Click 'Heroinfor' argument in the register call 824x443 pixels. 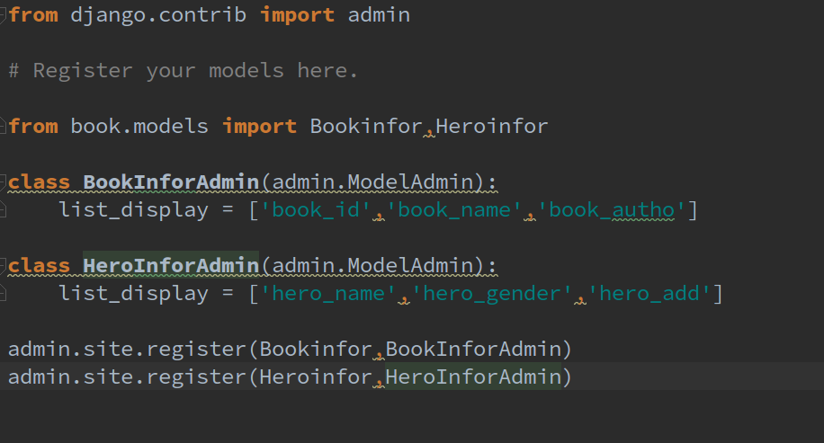click(x=316, y=377)
